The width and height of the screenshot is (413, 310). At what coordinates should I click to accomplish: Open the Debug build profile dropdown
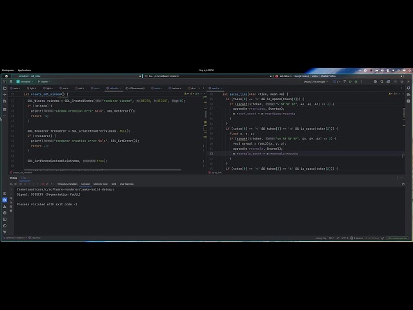(x=316, y=82)
